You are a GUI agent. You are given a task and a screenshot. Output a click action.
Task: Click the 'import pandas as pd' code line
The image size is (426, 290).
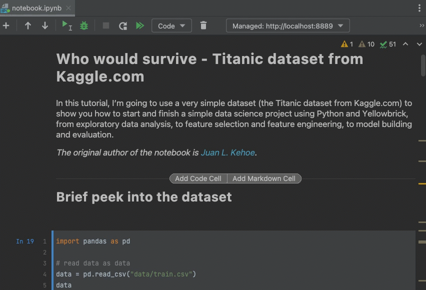tap(93, 241)
